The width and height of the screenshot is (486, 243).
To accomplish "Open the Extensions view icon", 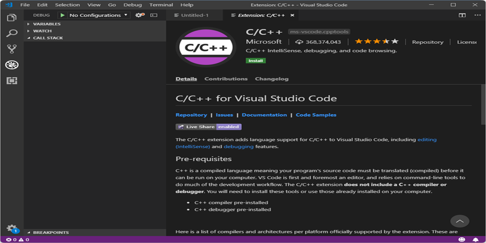I will tap(12, 81).
